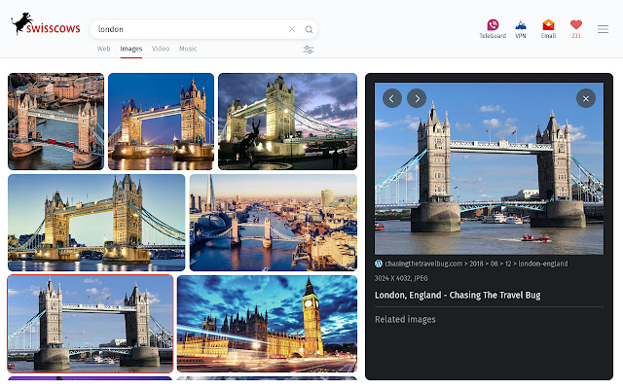The height and width of the screenshot is (389, 623).
Task: Click the Swisscows logo
Action: [46, 24]
